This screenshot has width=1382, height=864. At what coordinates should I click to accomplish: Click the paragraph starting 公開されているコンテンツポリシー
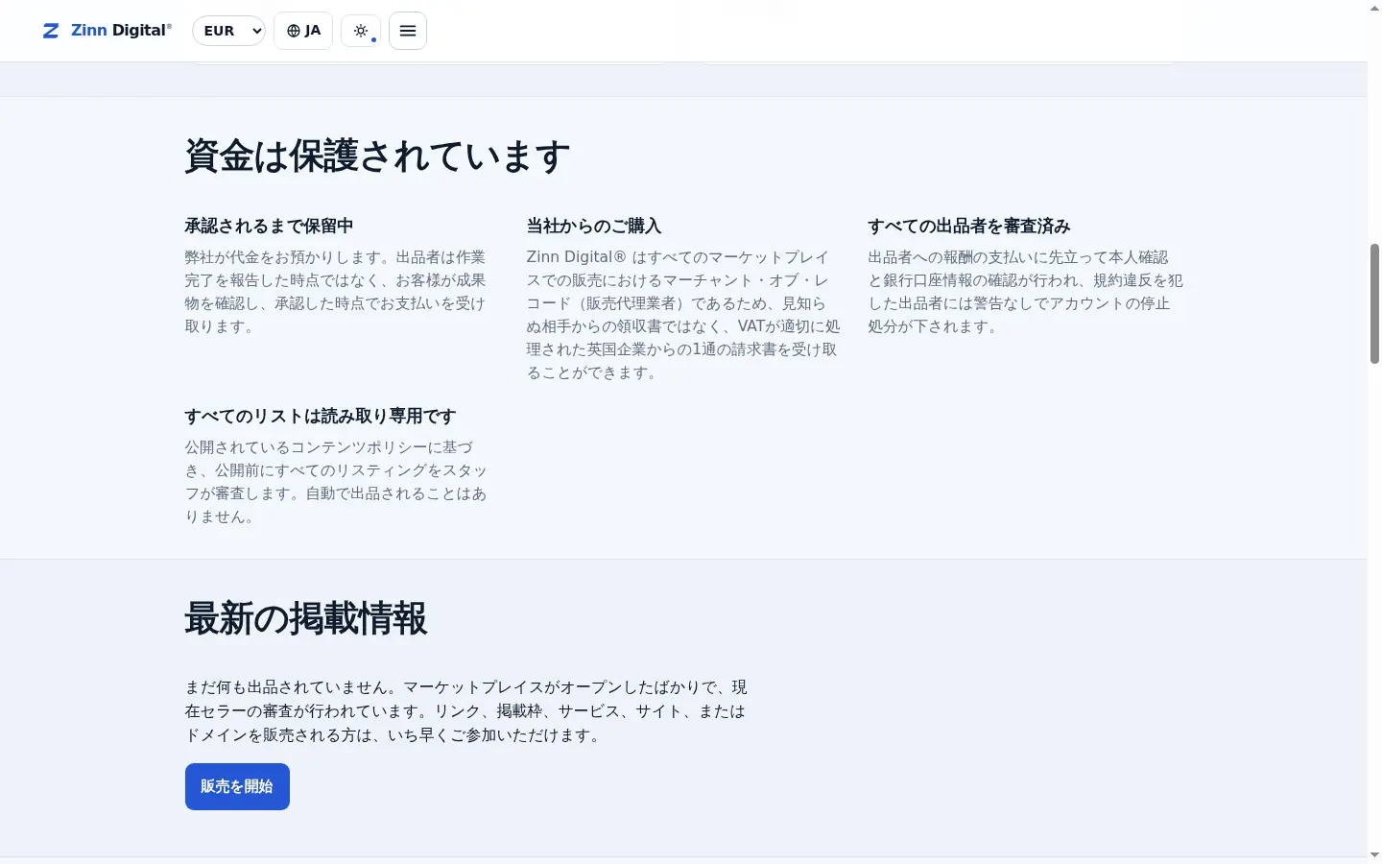point(336,482)
